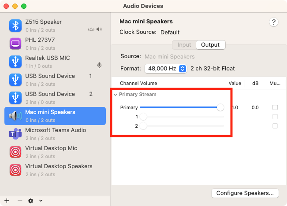Click the minus remove device button
This screenshot has height=206, width=287.
click(20, 201)
